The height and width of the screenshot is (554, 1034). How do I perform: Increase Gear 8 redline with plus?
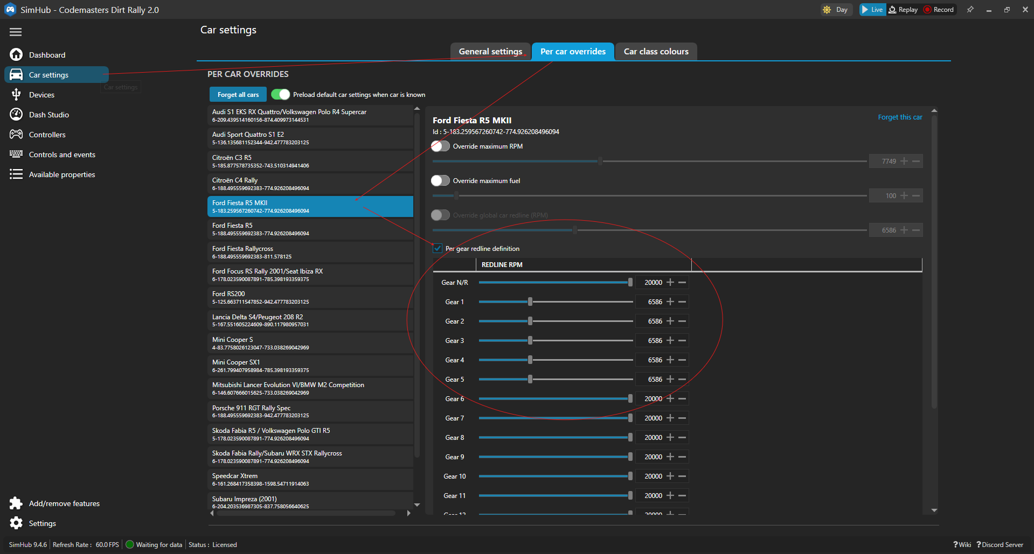(x=670, y=437)
